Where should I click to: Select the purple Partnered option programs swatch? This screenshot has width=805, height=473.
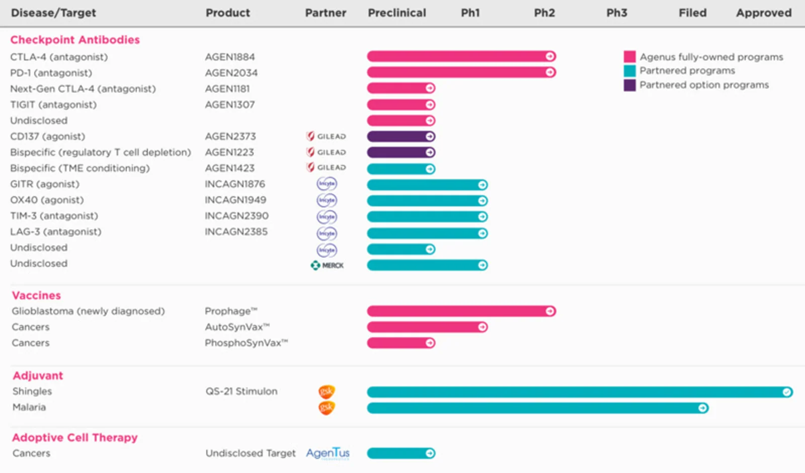pos(629,85)
